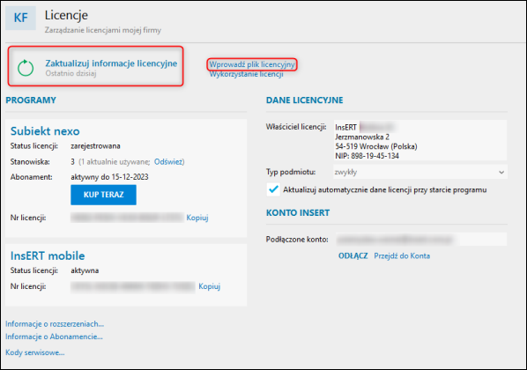Viewport: 527px width, 370px height.
Task: Click the status text 'zarejestrowana'
Action: pos(95,146)
